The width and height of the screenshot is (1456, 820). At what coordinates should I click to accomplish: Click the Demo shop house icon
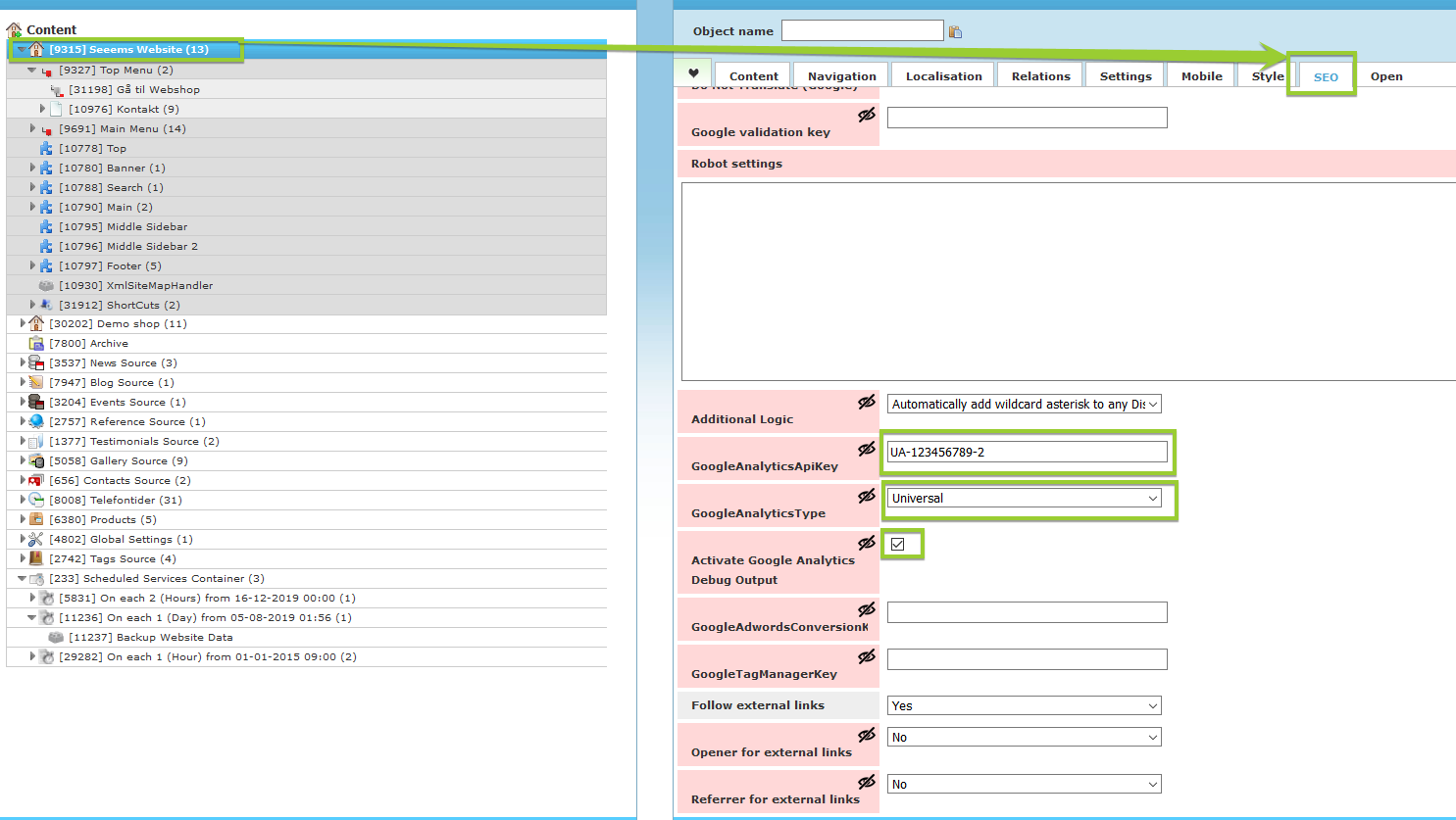pyautogui.click(x=36, y=323)
